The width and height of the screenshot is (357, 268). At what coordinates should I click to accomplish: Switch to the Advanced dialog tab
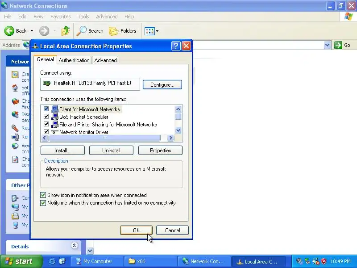(x=105, y=60)
